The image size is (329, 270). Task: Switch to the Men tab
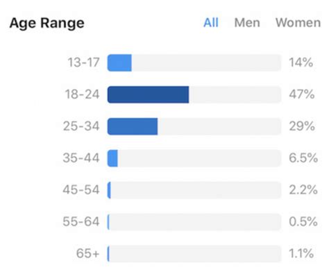coord(247,23)
